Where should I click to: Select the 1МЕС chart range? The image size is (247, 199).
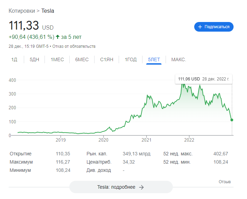tap(57, 59)
